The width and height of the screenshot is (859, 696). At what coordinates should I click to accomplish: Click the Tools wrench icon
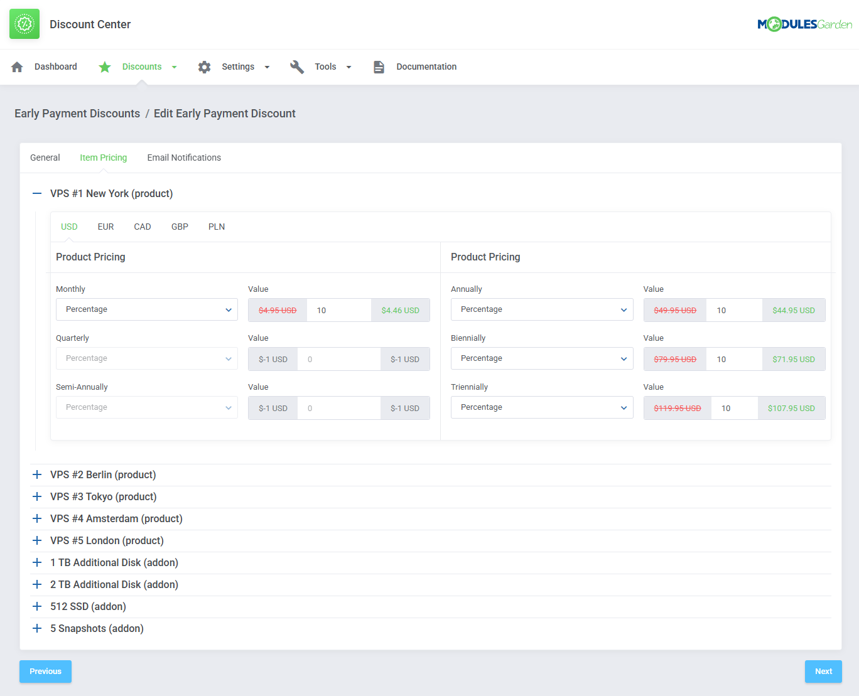[x=297, y=67]
